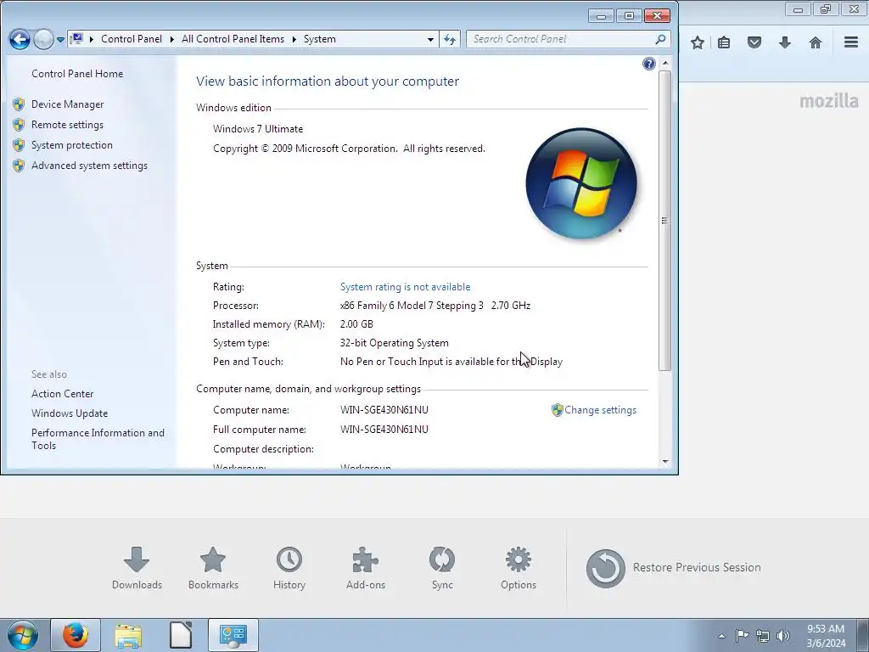The height and width of the screenshot is (652, 869).
Task: Open the Firefox hamburger menu
Action: (x=851, y=42)
